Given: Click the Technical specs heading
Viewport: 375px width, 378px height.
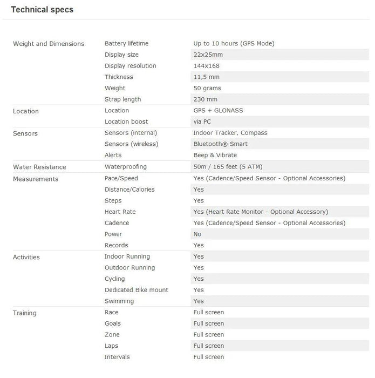Looking at the screenshot, I should (42, 10).
